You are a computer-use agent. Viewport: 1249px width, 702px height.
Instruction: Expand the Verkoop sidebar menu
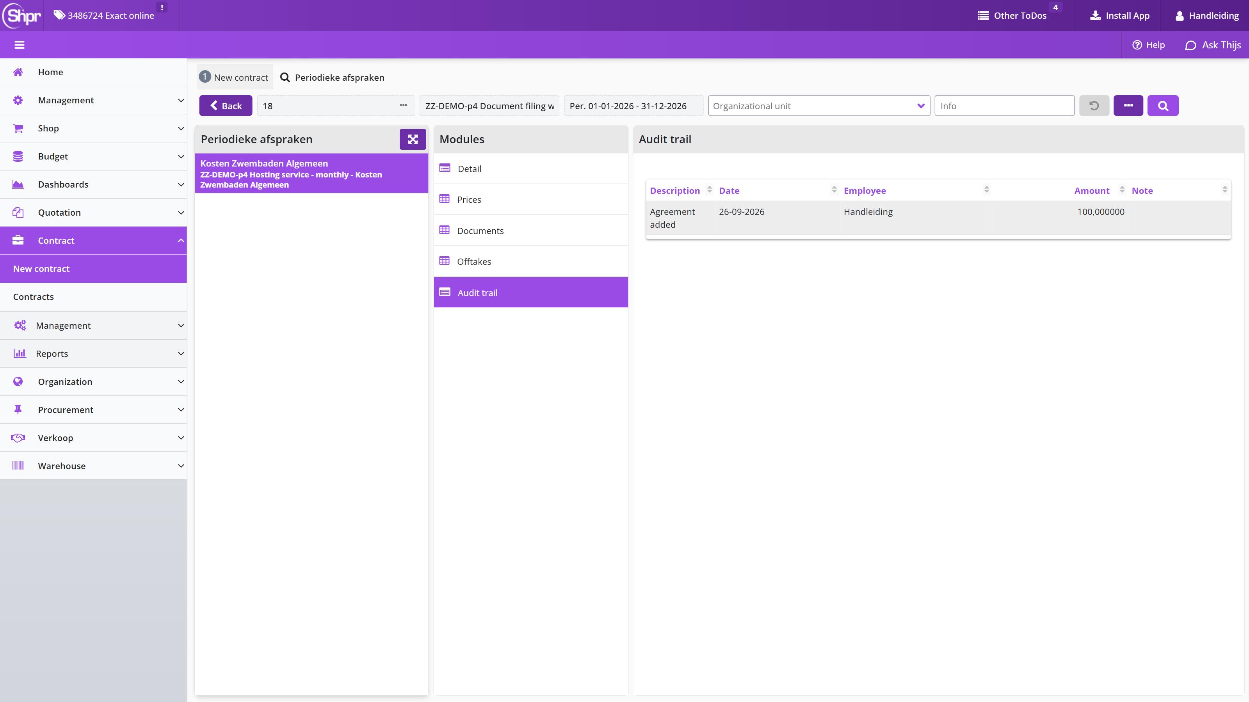[94, 438]
